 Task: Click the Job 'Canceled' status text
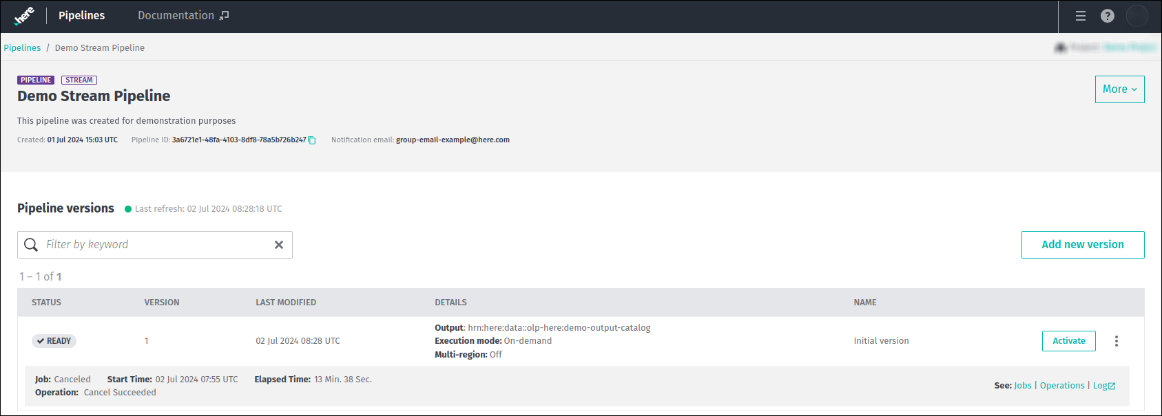[x=72, y=380]
